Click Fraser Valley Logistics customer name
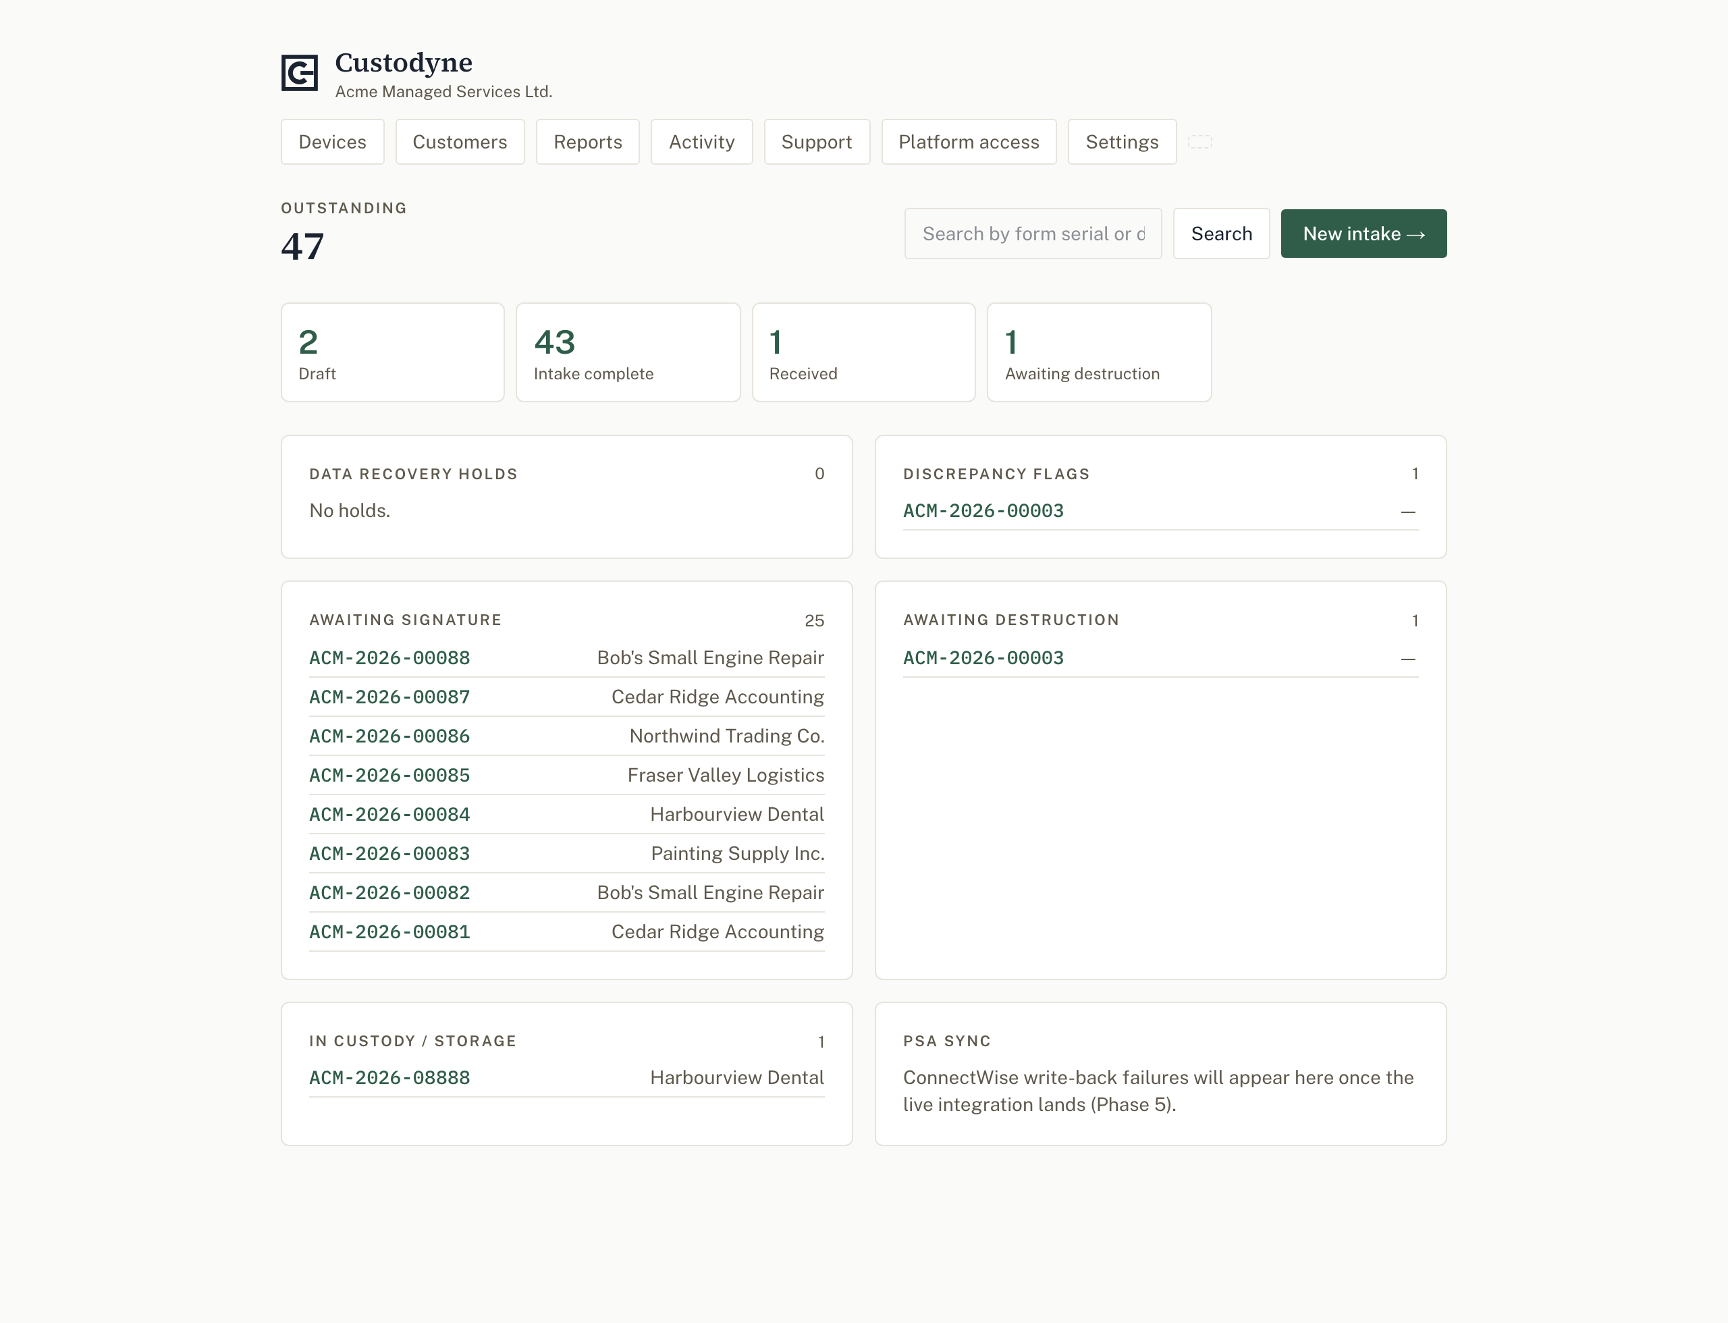 pyautogui.click(x=726, y=775)
